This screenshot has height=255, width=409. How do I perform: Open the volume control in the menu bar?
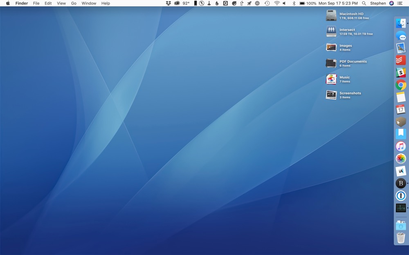pyautogui.click(x=284, y=3)
